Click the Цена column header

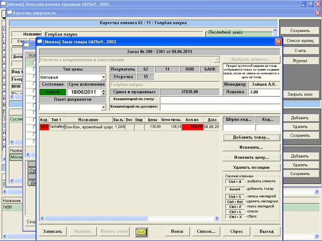pos(152,120)
